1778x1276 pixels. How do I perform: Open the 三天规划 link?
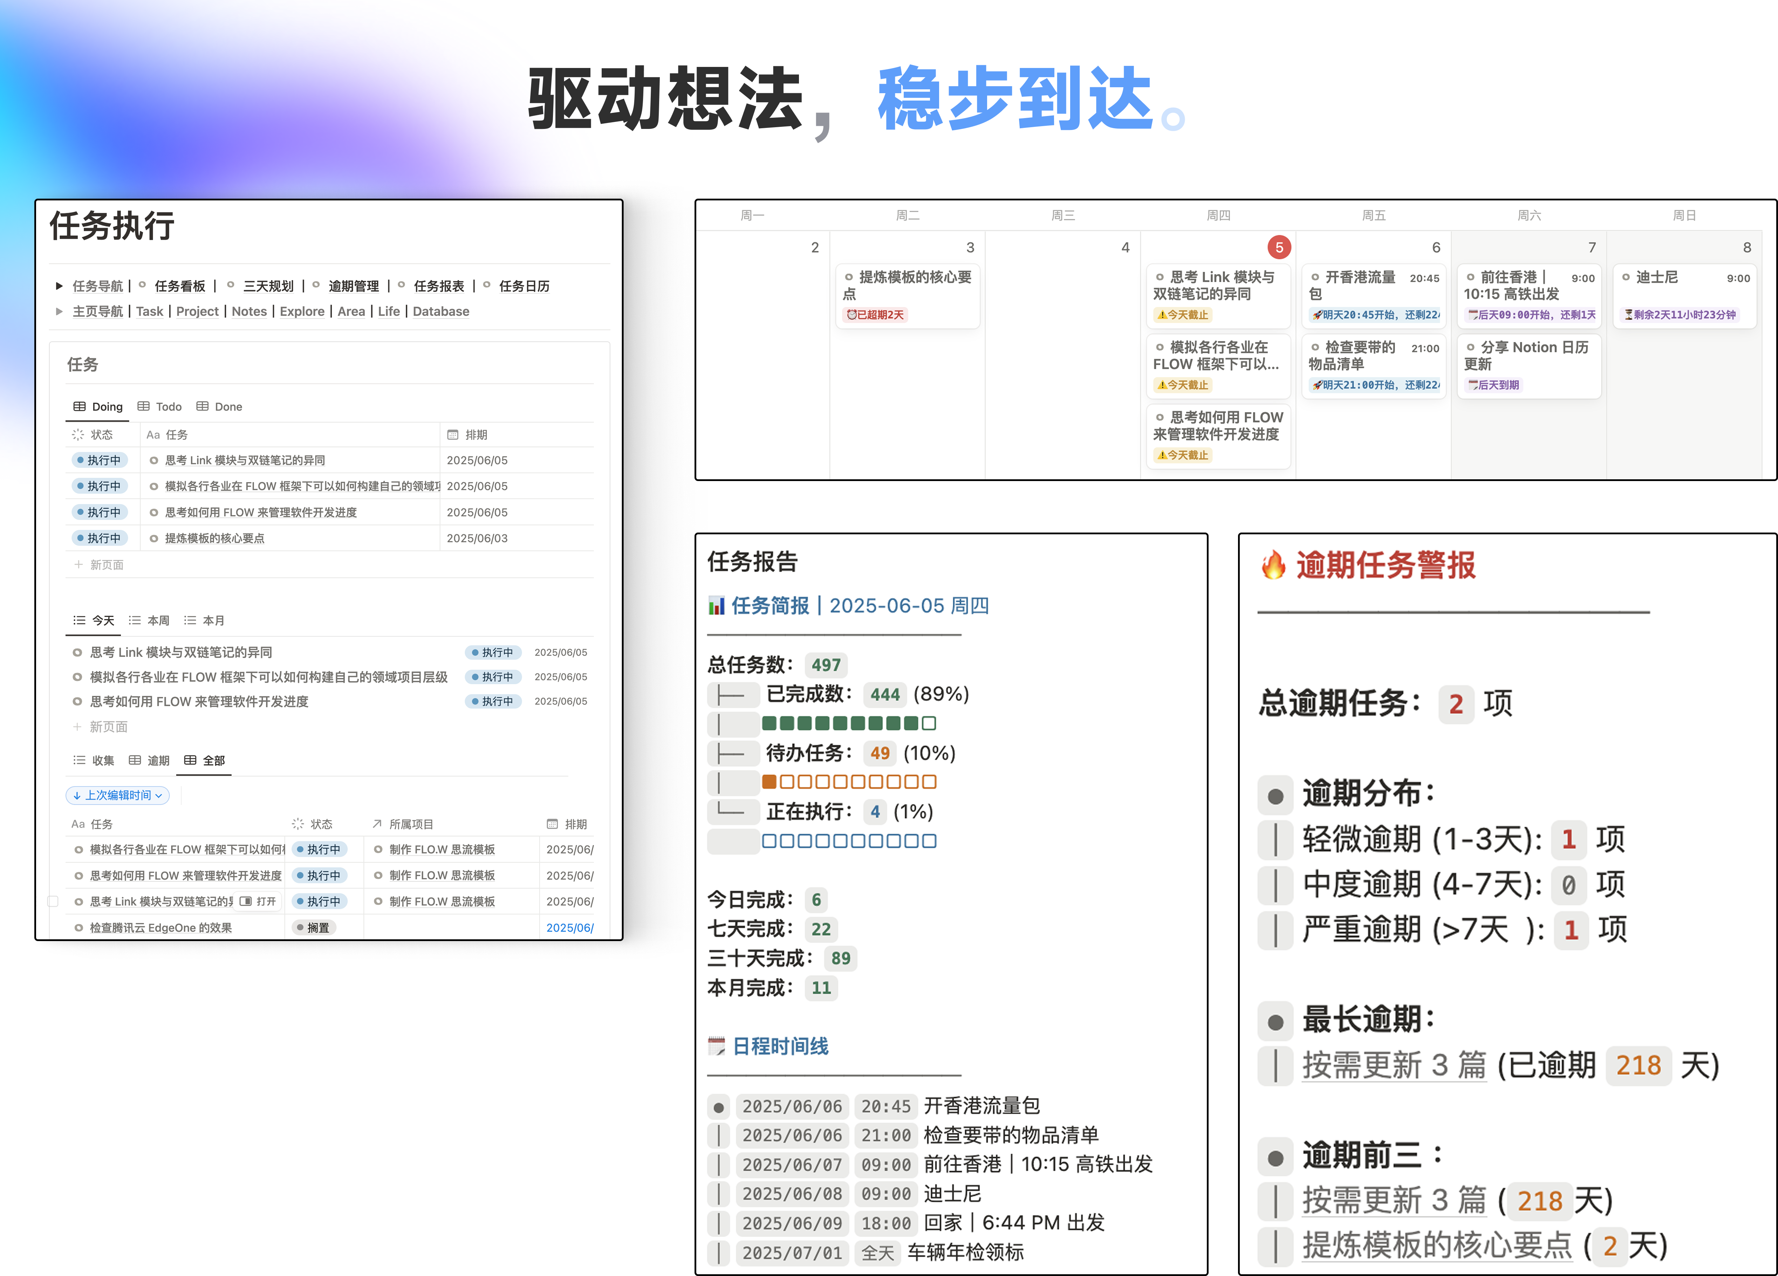tap(268, 286)
